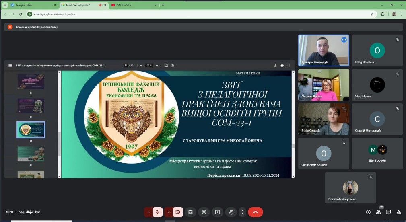The image size is (406, 222).
Task: Show the participants list icon
Action: 379,212
